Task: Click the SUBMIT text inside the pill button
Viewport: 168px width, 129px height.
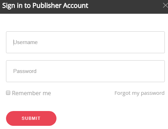Action: pos(31,118)
